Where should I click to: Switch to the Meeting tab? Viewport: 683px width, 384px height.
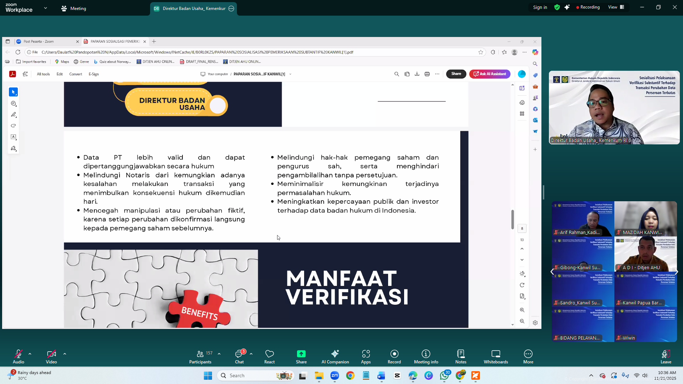[x=74, y=9]
